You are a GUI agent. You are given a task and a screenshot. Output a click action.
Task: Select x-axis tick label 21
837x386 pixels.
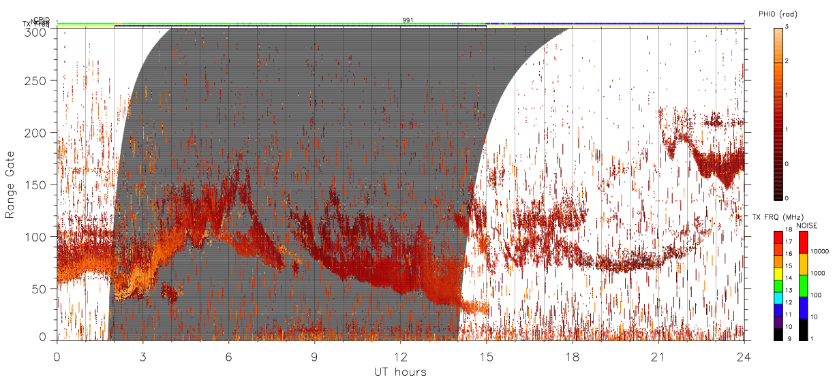[658, 356]
